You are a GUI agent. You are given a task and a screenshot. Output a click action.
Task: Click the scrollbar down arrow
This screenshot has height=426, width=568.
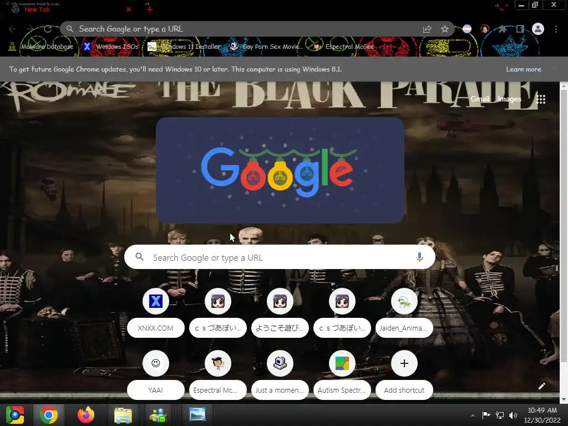[564, 399]
